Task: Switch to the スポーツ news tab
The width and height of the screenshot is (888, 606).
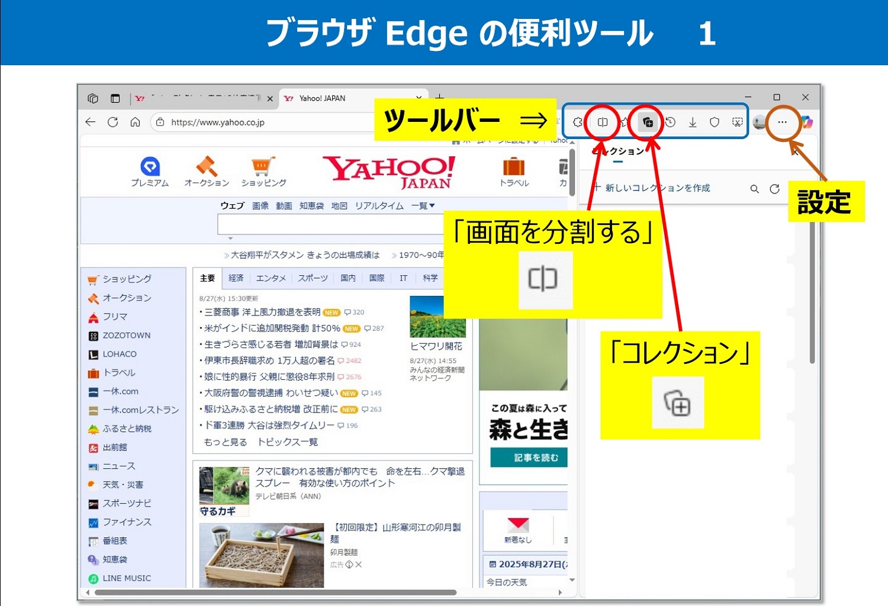Action: (313, 278)
